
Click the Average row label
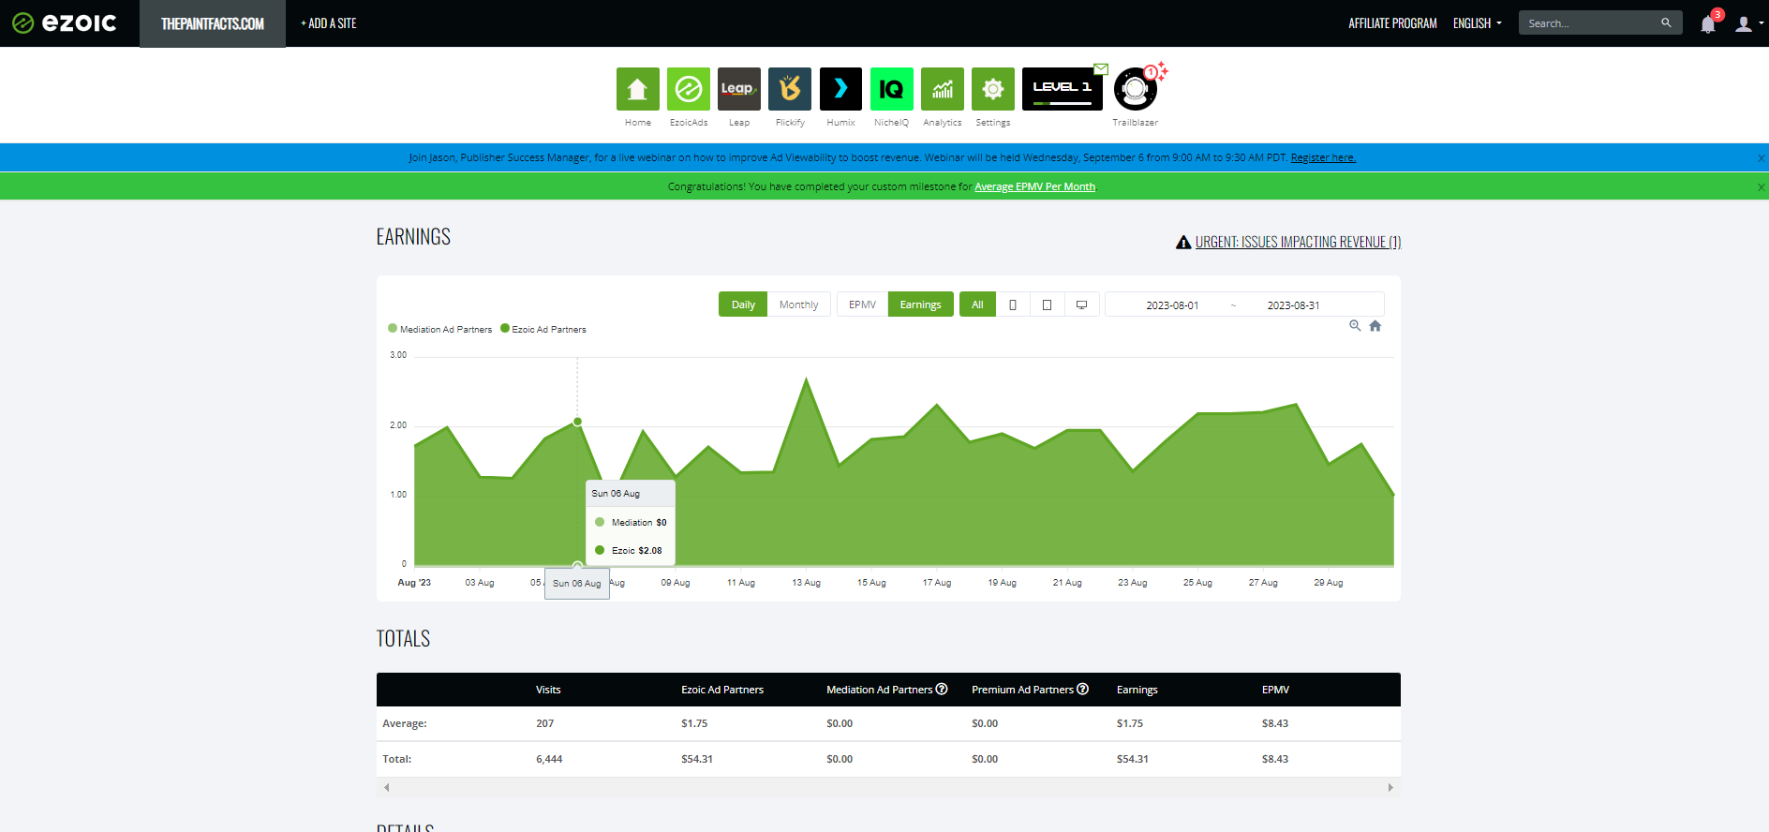coord(404,723)
